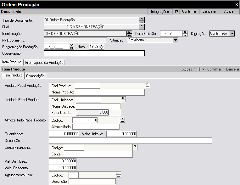Close the Ordem Produção window
Image resolution: width=240 pixels, height=185 pixels.
(237, 5)
